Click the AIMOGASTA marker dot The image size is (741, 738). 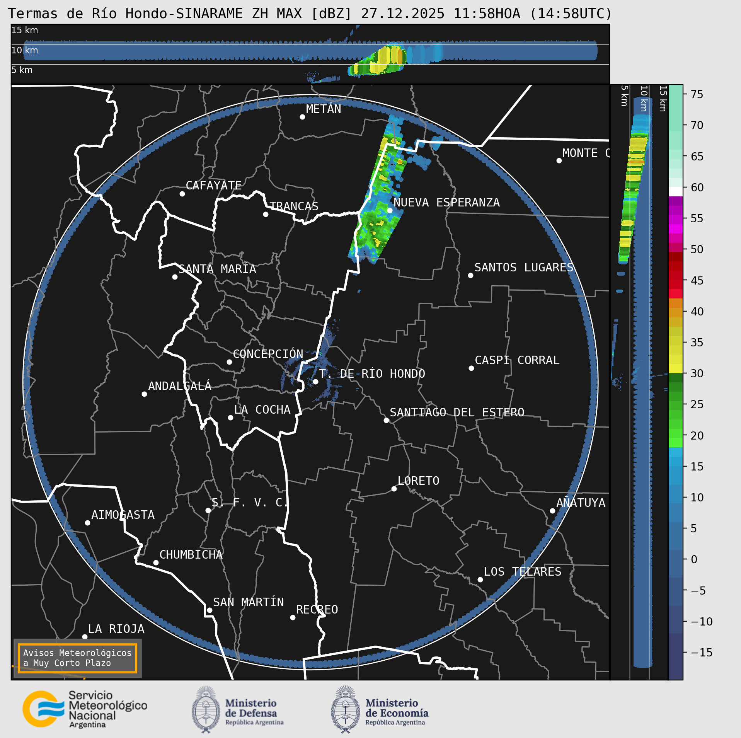point(87,523)
